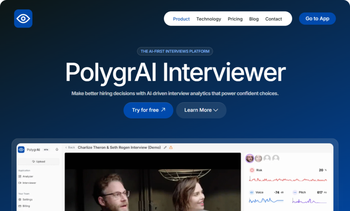Click the Voice -74 dB value

(279, 192)
